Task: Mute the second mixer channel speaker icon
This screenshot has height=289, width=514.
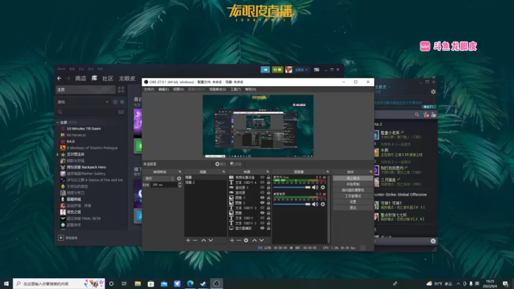Action: click(315, 204)
